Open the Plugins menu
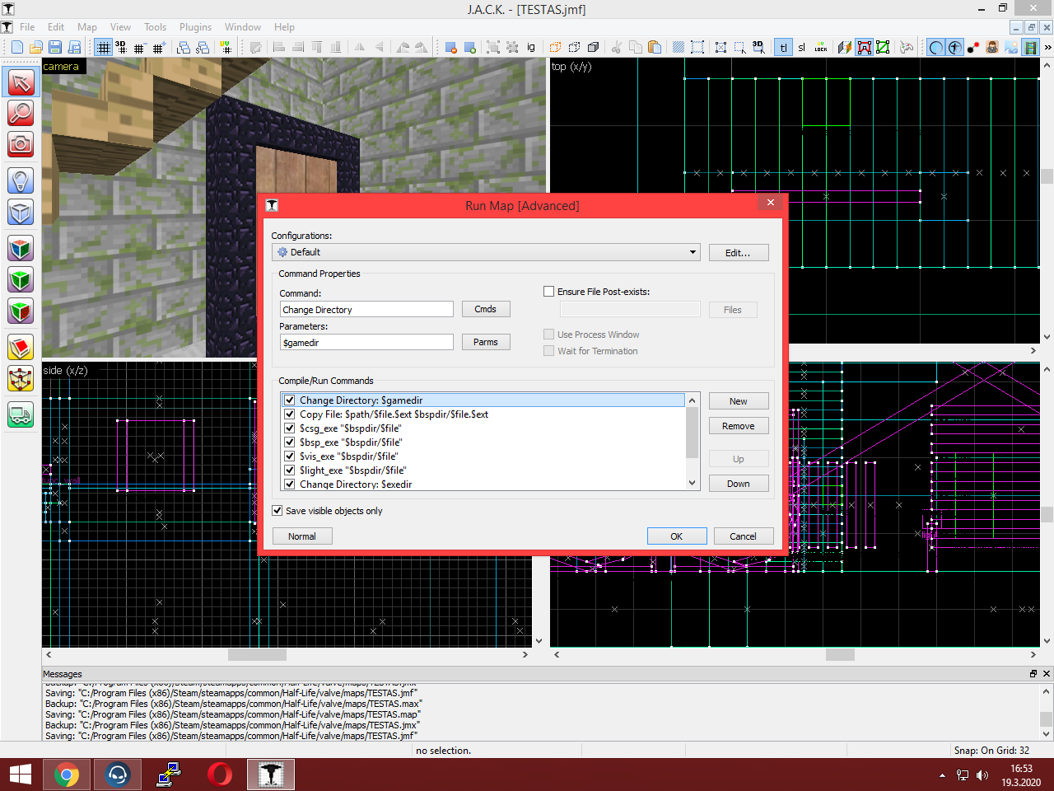Image resolution: width=1054 pixels, height=791 pixels. click(x=196, y=27)
